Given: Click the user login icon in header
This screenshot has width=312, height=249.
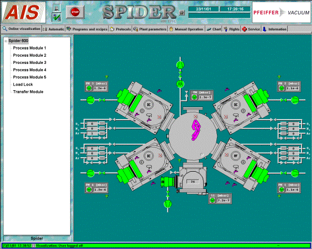Looking at the screenshot, I should (57, 7).
